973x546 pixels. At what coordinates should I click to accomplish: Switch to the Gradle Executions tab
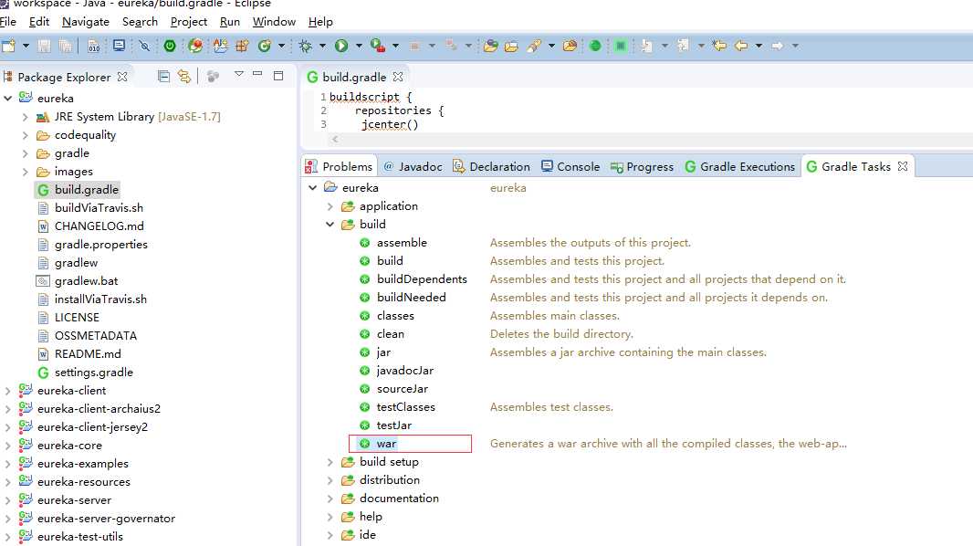(x=739, y=166)
